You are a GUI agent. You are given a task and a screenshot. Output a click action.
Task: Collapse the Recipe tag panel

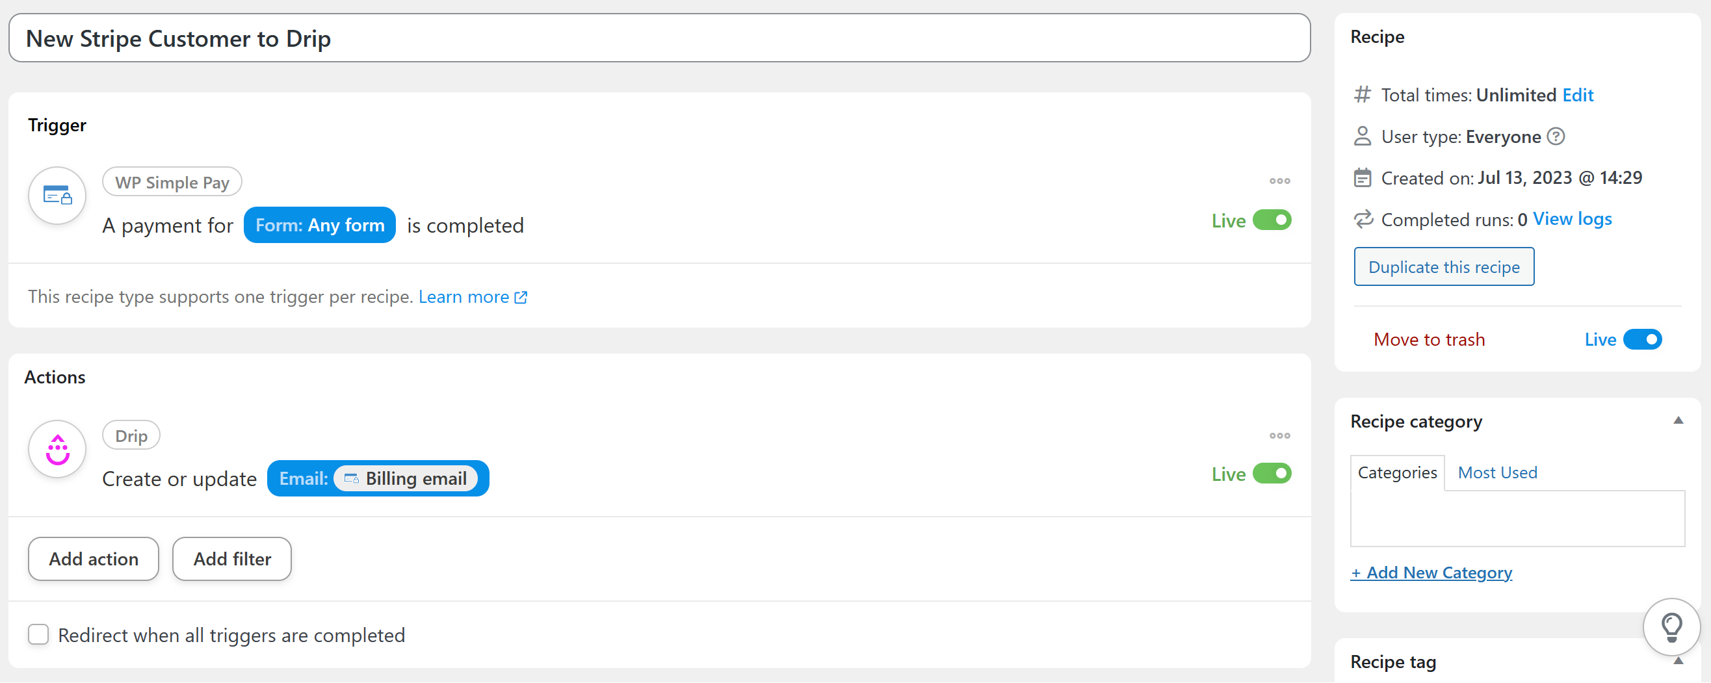tap(1678, 661)
